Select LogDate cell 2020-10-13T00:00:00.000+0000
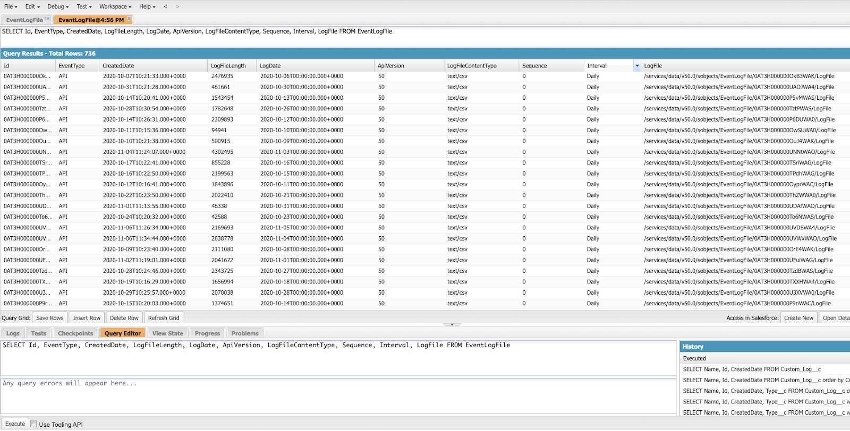850x431 pixels. coord(316,98)
